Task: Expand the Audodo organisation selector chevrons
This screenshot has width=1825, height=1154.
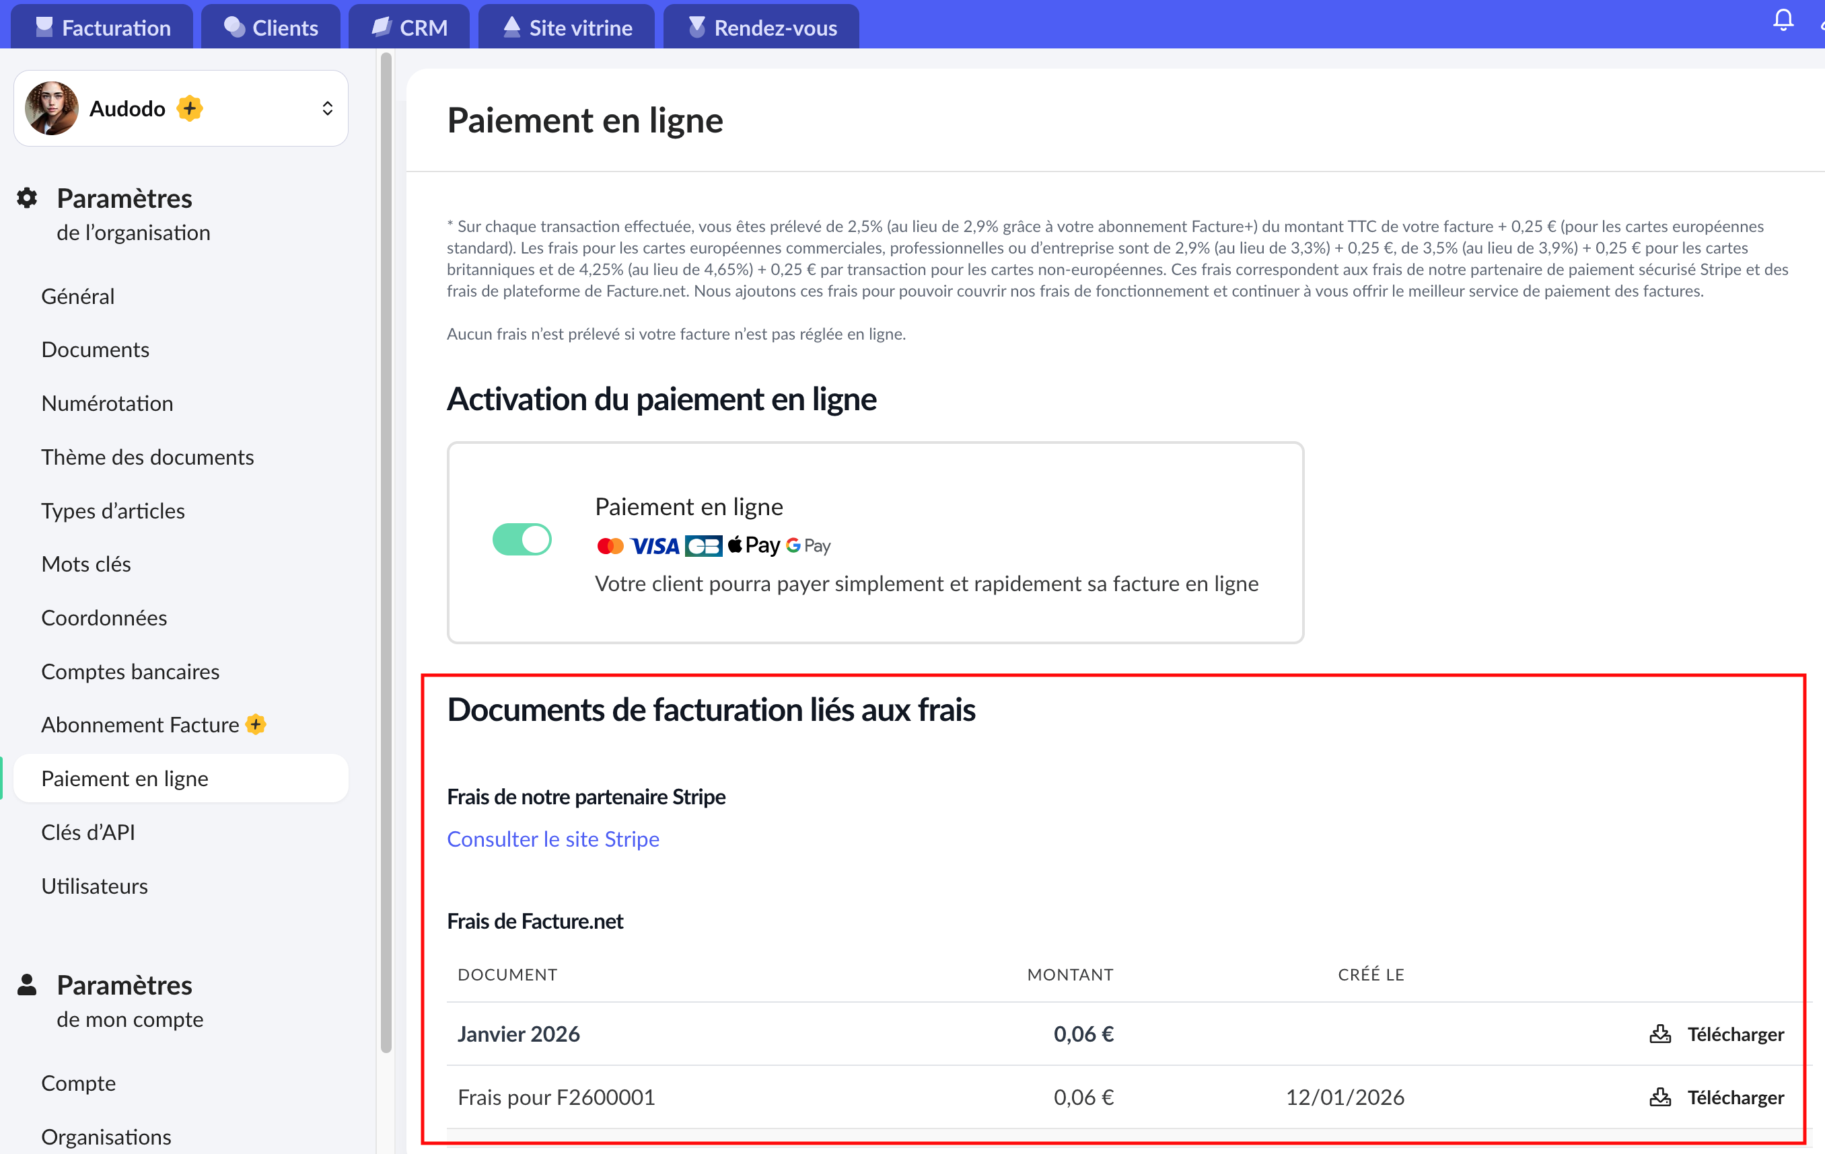Action: pos(328,108)
